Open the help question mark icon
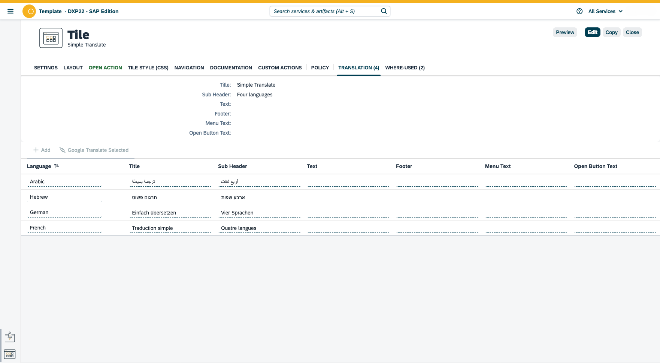The height and width of the screenshot is (363, 660). [579, 11]
